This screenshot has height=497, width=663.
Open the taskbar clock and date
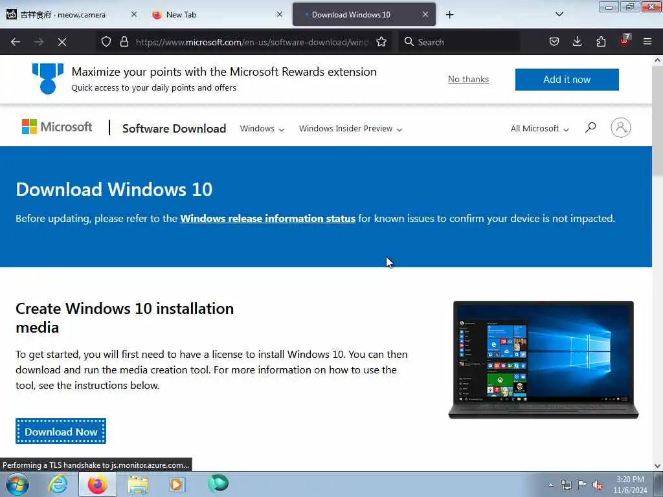coord(630,485)
